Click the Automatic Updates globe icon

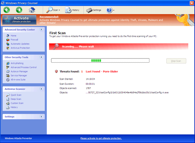(8, 44)
